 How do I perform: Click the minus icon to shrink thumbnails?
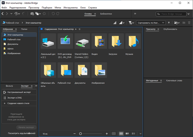(75, 133)
